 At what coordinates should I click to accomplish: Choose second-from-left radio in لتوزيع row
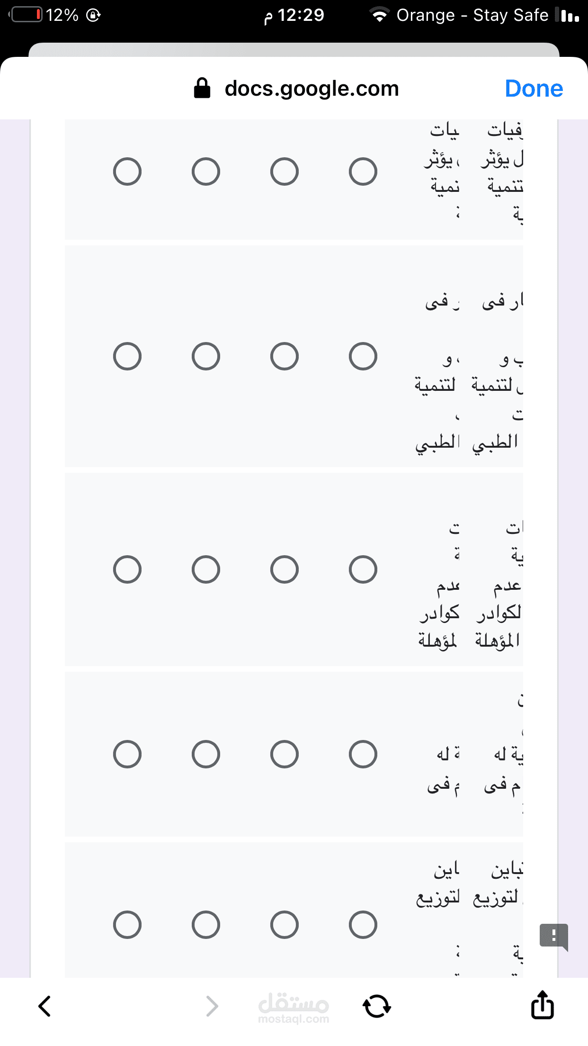[x=206, y=925]
